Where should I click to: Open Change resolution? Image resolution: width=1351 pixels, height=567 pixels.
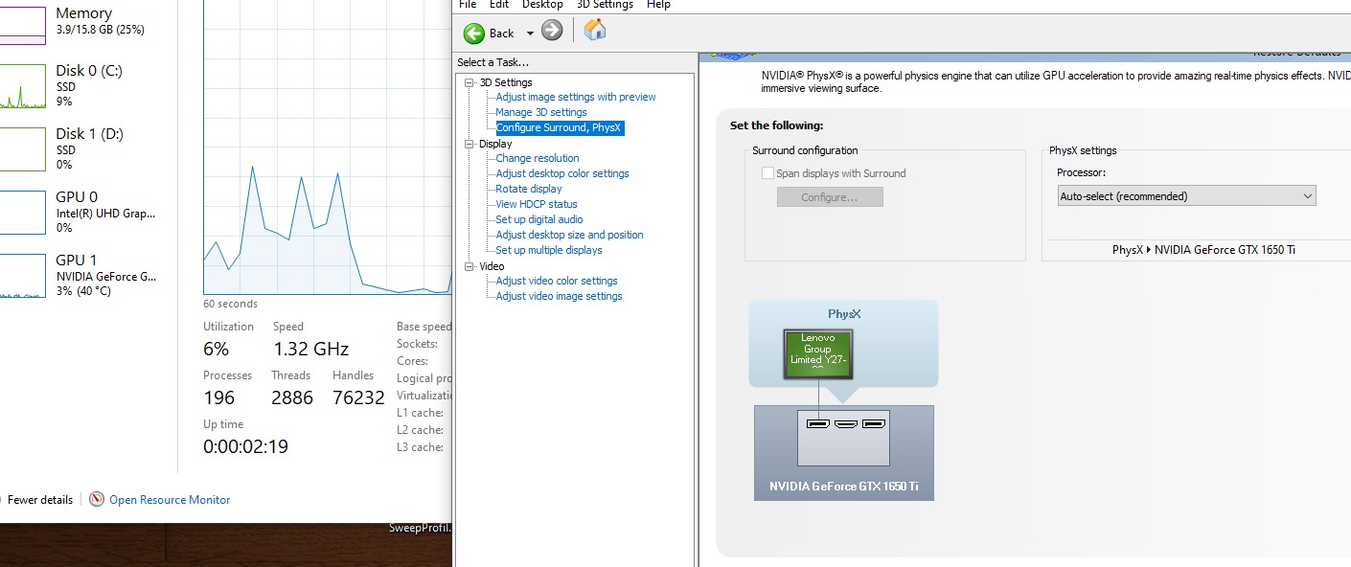coord(538,158)
